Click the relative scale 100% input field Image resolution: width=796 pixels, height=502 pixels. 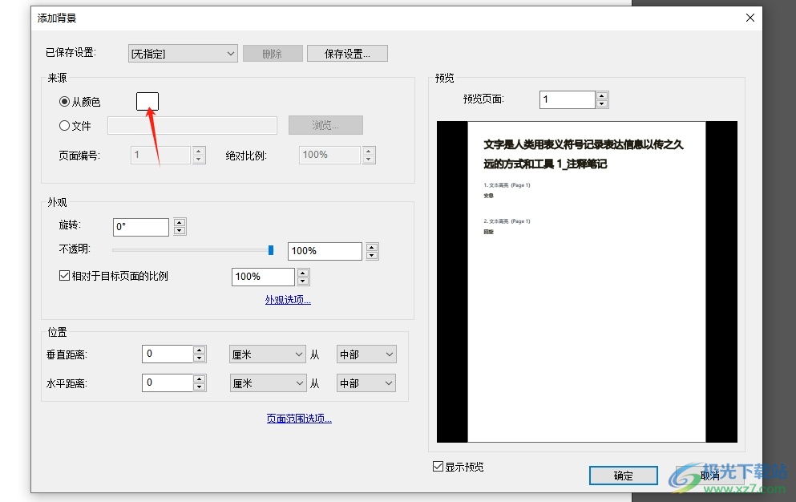click(263, 277)
